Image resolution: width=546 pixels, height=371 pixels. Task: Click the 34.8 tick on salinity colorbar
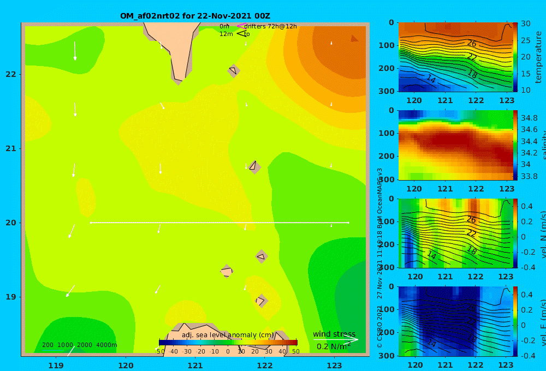pyautogui.click(x=529, y=118)
